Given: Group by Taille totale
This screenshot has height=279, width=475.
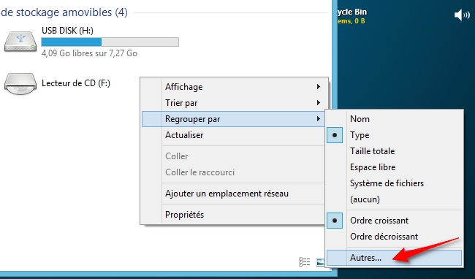Looking at the screenshot, I should 394,151.
